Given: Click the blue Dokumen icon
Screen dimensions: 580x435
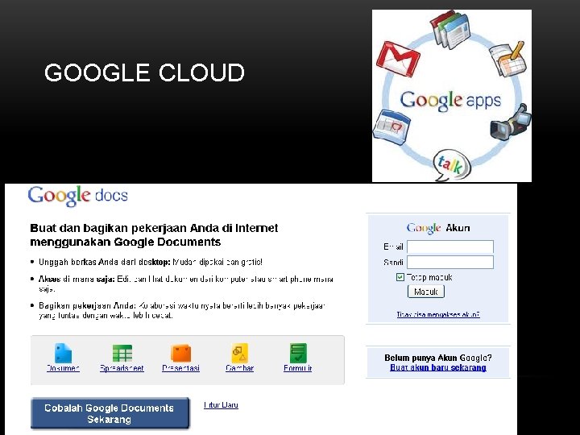Looking at the screenshot, I should point(63,353).
